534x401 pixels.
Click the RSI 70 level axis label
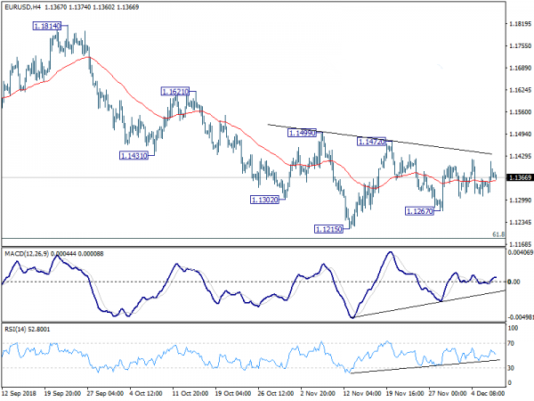[x=513, y=342]
